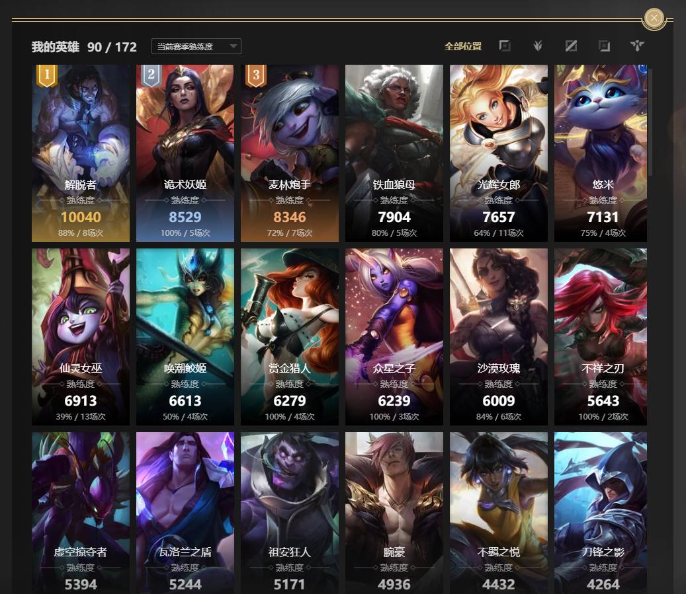686x594 pixels.
Task: Open rank 2 champion 诡术妖姬 card
Action: point(185,153)
